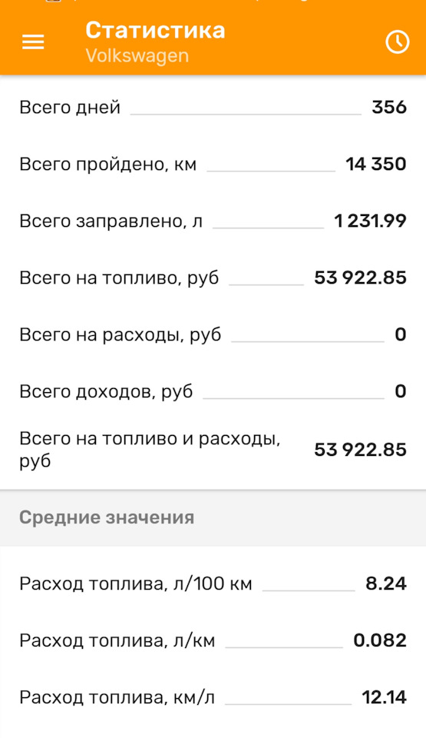Tap the clock period icon
Screen dimensions: 426x738
398,42
